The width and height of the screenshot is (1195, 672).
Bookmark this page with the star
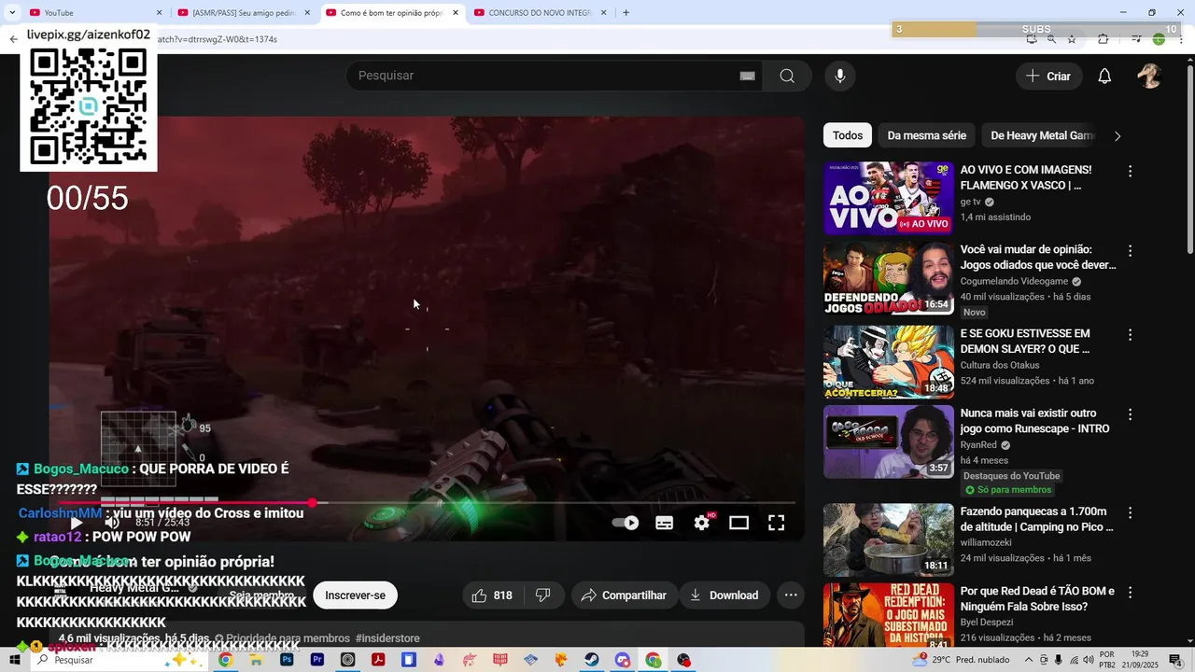click(1072, 39)
